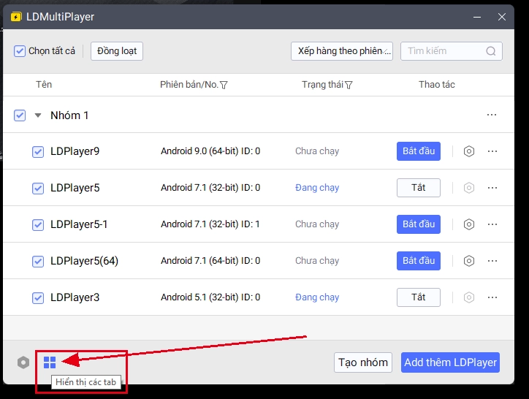Open settings hexagon icon for LDPlayer5(64)
The height and width of the screenshot is (399, 529).
pyautogui.click(x=468, y=261)
